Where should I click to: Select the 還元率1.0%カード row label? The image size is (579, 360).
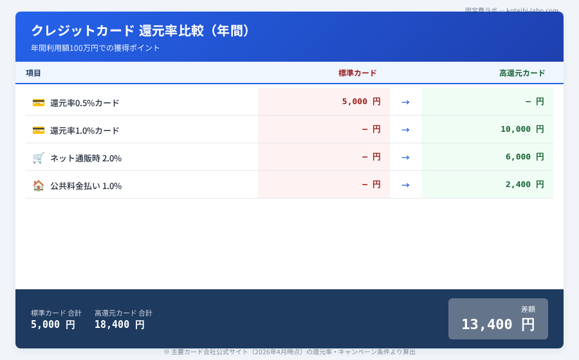(x=84, y=130)
